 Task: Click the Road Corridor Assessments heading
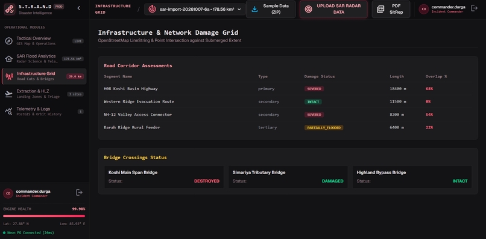(x=138, y=65)
